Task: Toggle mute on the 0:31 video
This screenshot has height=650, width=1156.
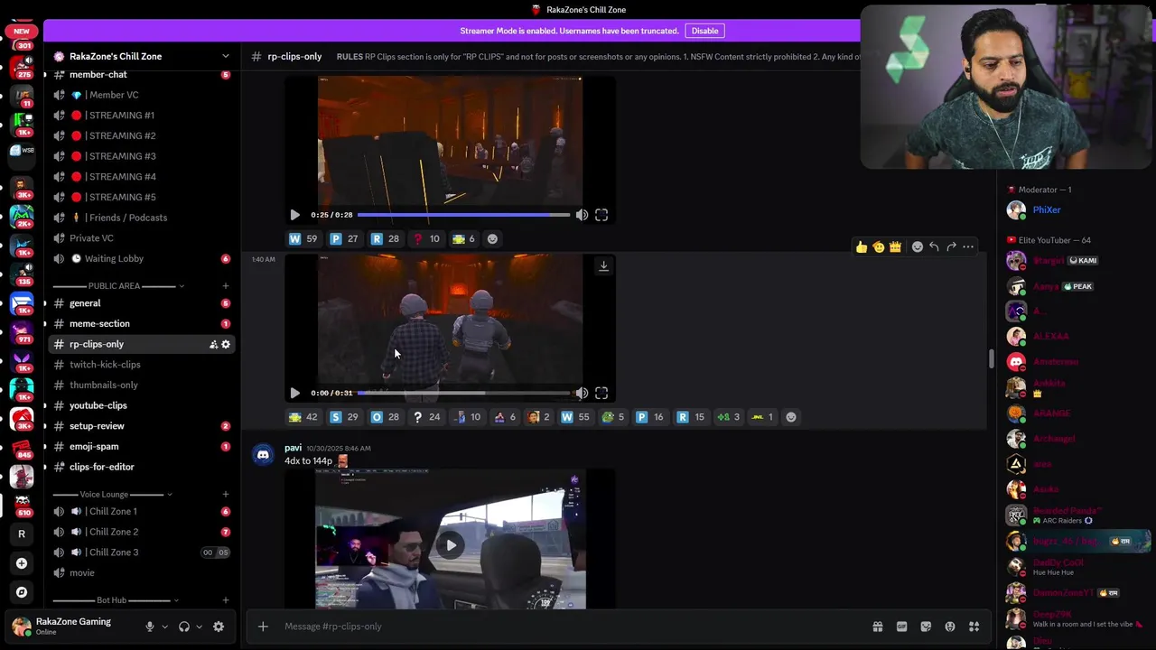Action: tap(582, 393)
